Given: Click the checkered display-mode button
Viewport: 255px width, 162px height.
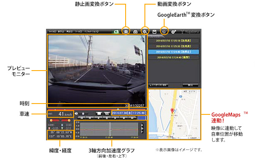Looking at the screenshot, I should click(107, 113).
